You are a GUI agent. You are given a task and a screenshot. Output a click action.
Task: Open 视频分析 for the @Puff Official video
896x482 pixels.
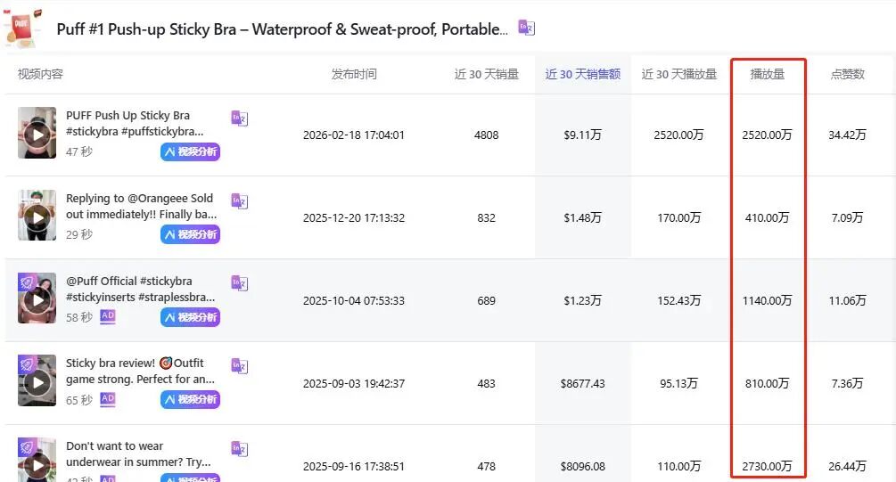(x=190, y=317)
